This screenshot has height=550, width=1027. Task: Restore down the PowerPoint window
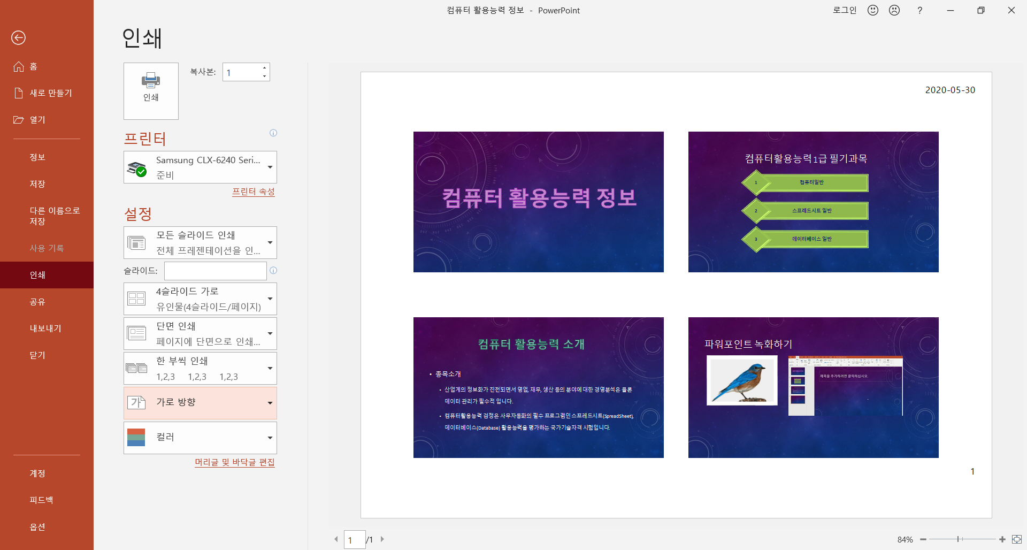click(x=981, y=10)
